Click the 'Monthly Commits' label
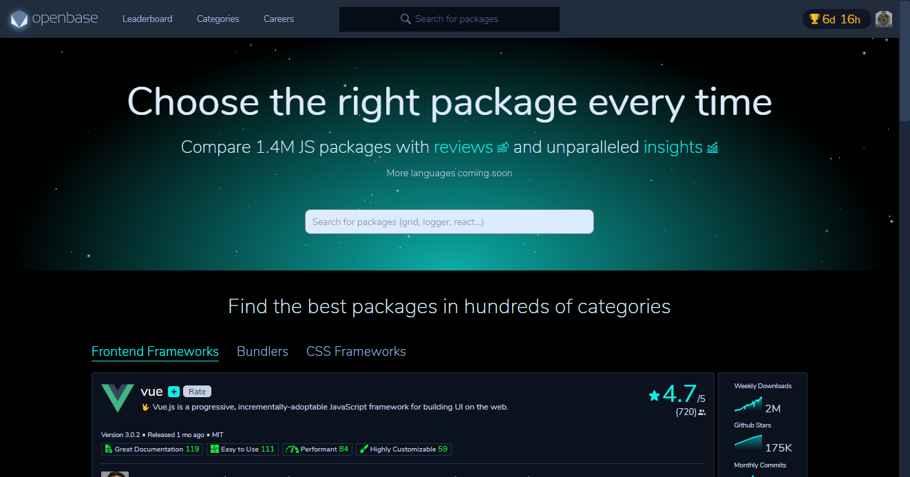 (760, 465)
